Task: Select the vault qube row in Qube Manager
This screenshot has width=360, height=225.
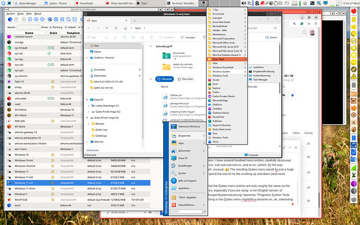Action: (x=45, y=104)
